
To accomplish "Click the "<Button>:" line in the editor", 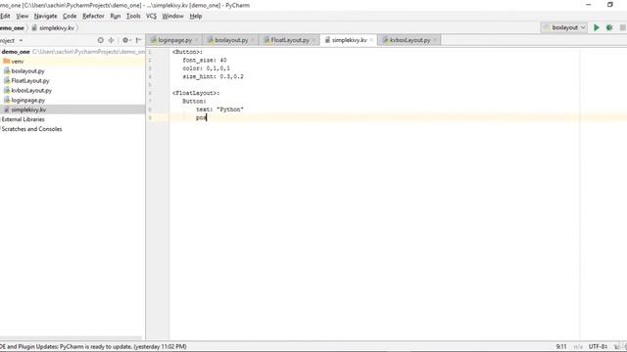I will 187,52.
